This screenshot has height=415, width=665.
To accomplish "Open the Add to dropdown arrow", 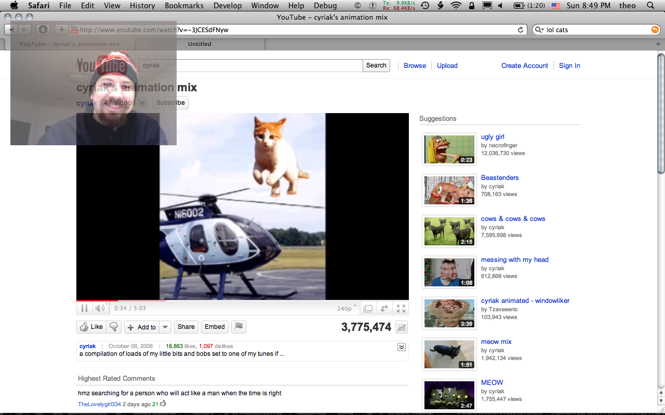I will coord(165,327).
